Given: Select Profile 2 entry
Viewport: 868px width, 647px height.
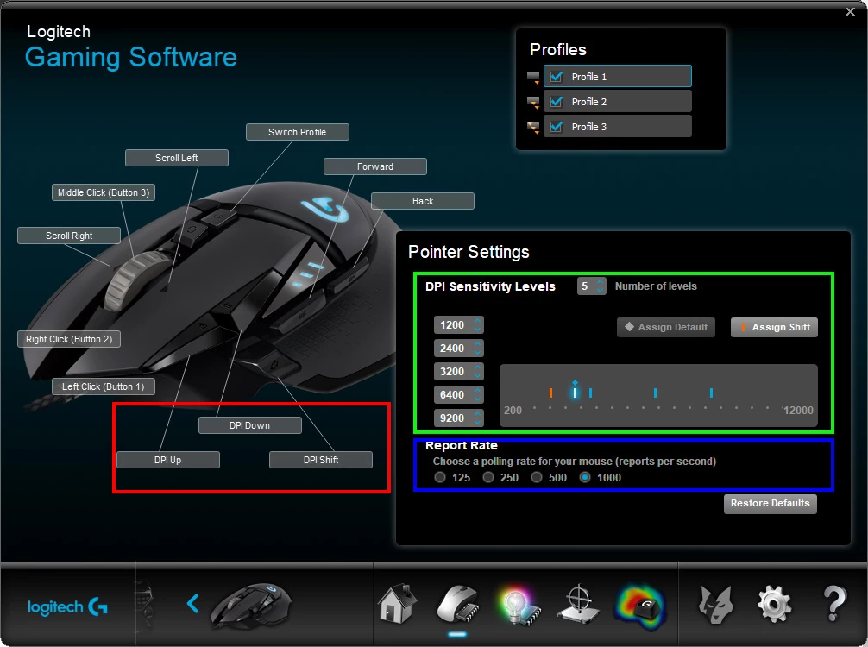Looking at the screenshot, I should click(x=617, y=101).
